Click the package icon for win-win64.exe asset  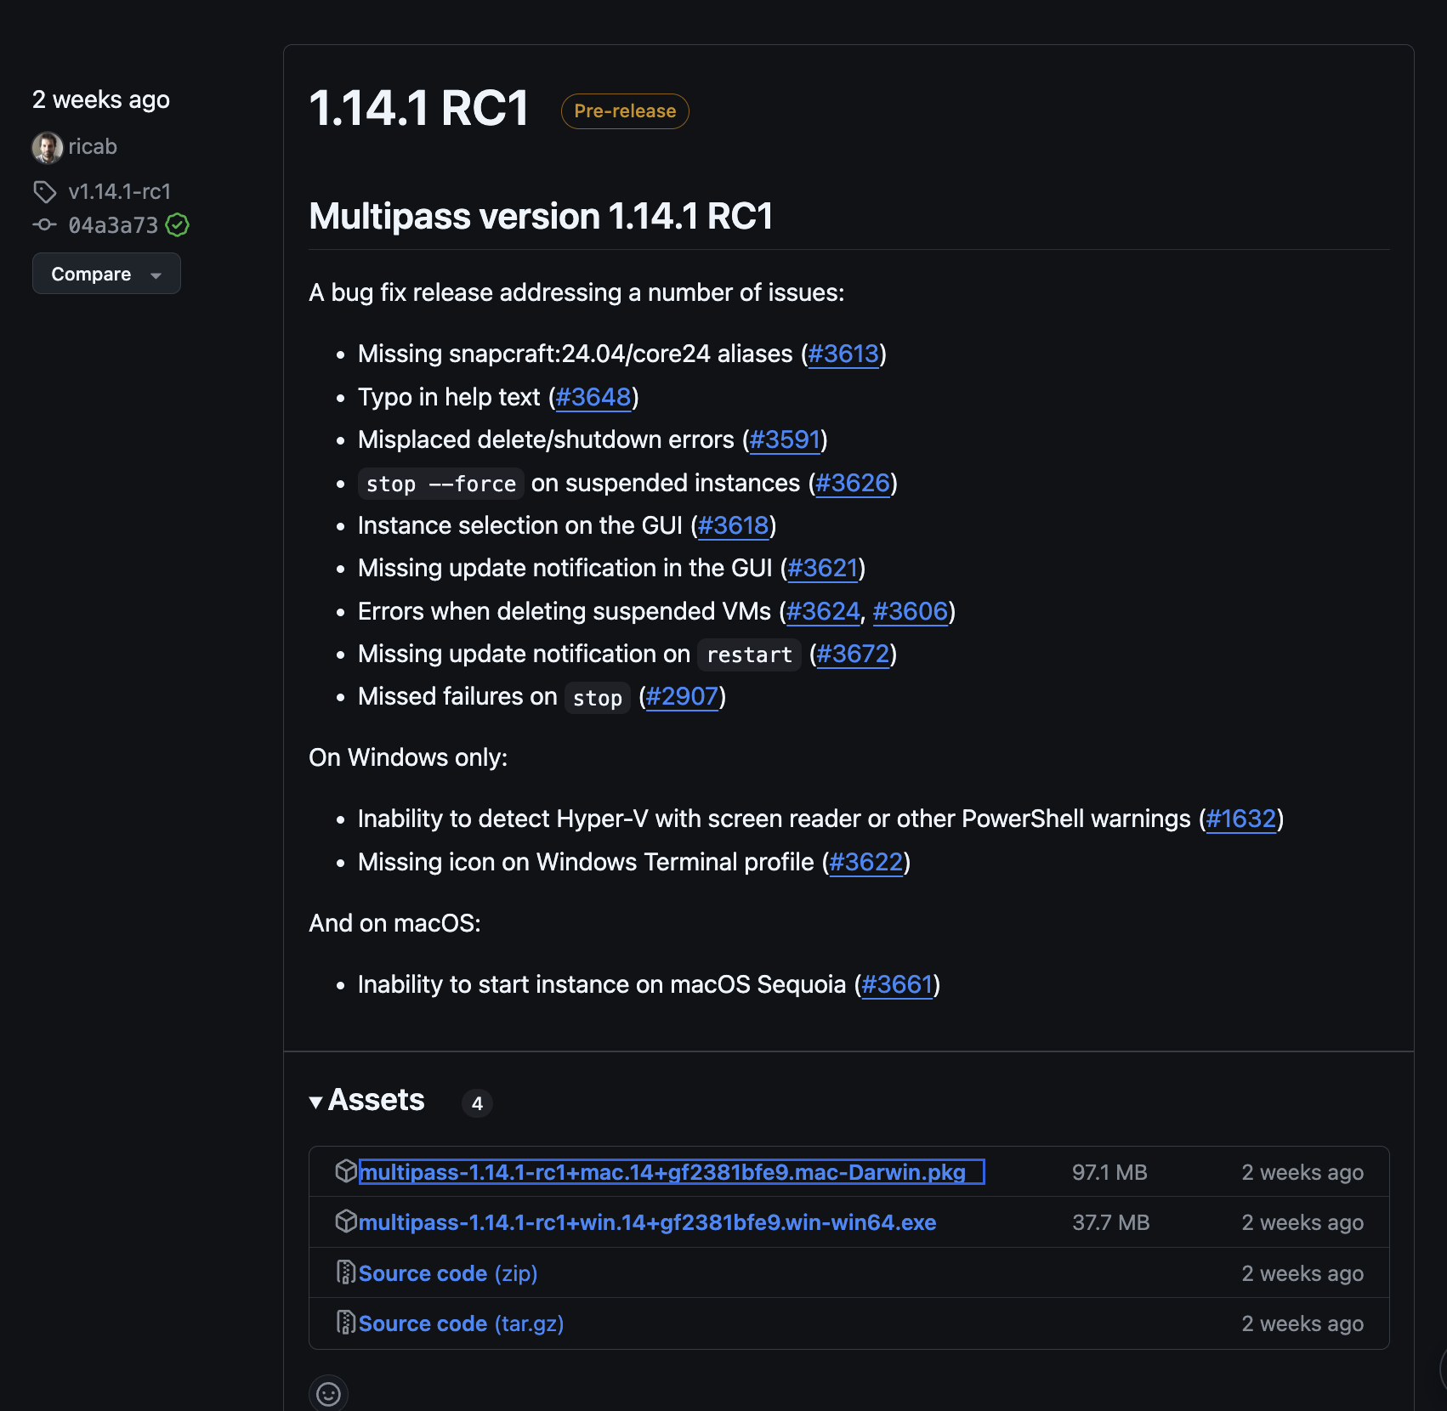(346, 1221)
